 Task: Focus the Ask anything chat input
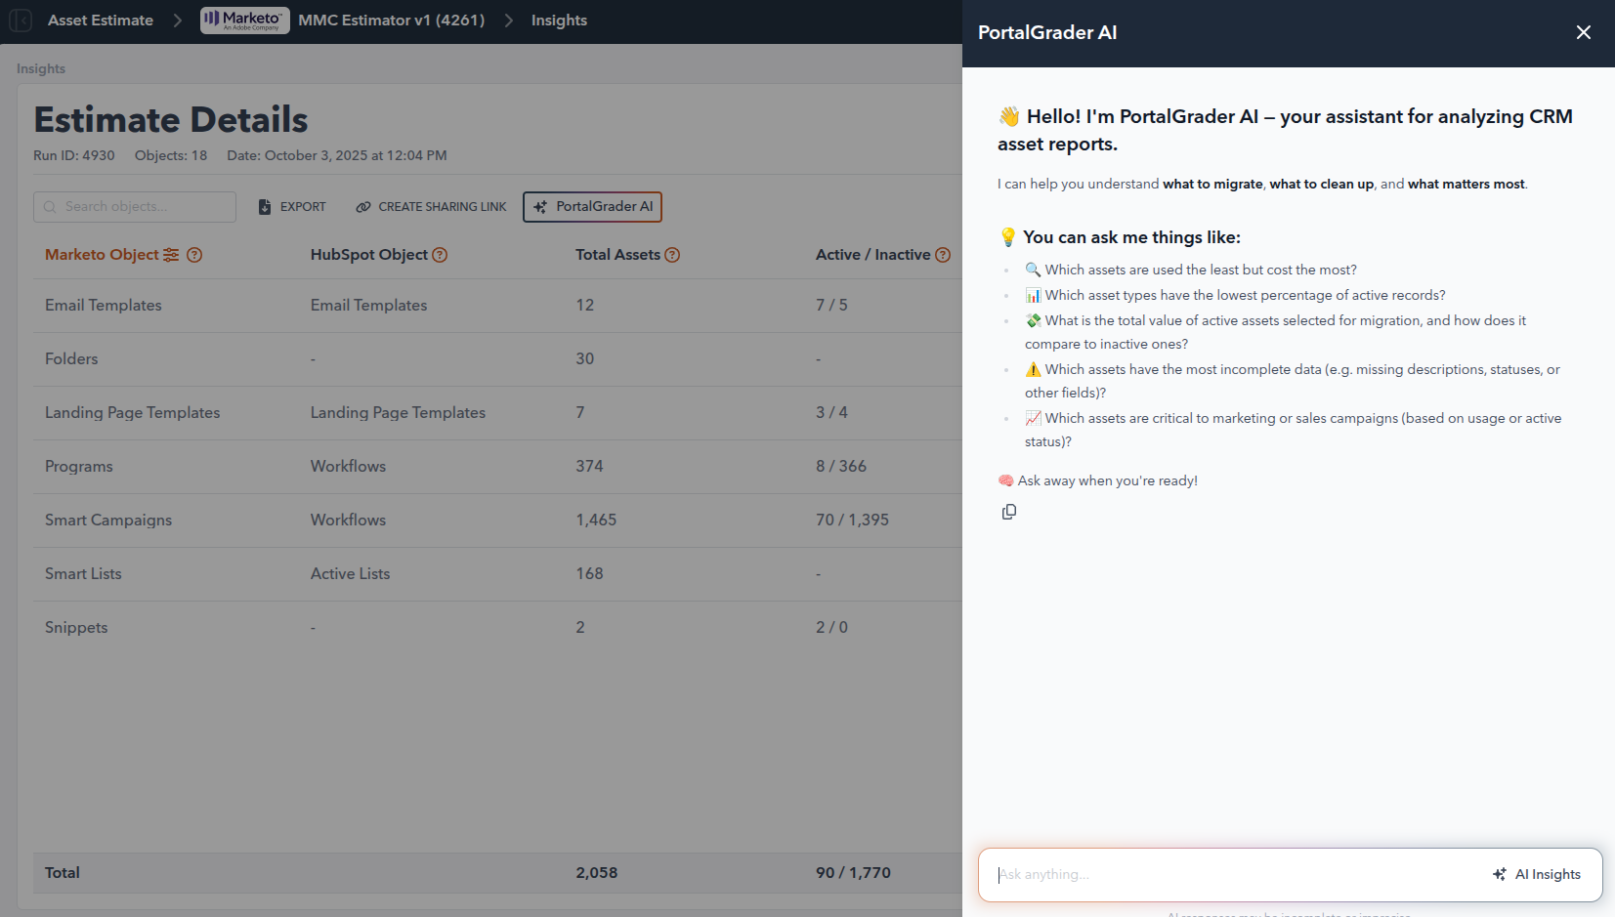1231,874
